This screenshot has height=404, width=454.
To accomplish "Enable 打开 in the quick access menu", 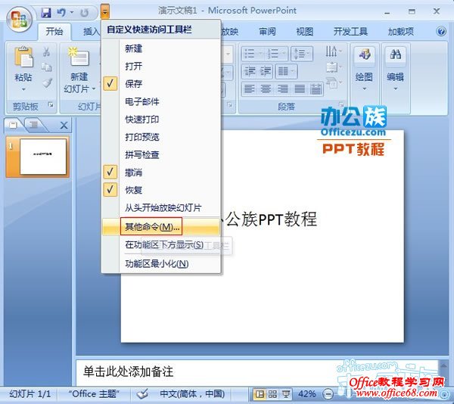I will [x=161, y=67].
